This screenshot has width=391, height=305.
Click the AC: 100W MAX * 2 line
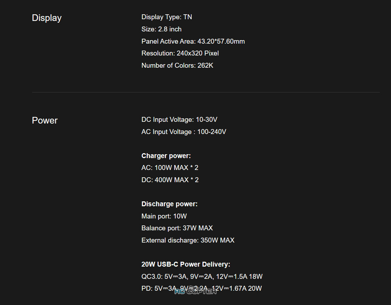(170, 168)
